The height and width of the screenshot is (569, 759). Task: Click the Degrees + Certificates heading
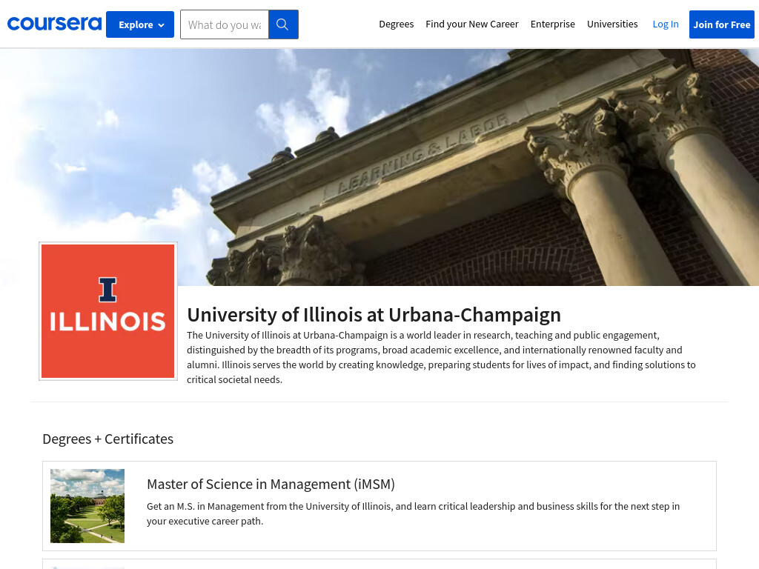(x=108, y=439)
